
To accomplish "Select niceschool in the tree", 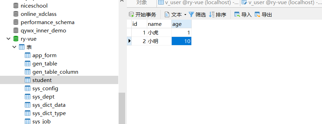I will [x=34, y=6].
